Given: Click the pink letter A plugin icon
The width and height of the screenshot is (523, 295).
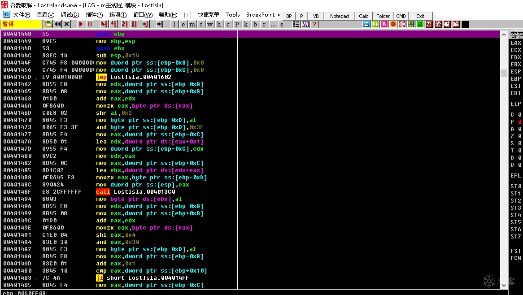Looking at the screenshot, I should (384, 24).
